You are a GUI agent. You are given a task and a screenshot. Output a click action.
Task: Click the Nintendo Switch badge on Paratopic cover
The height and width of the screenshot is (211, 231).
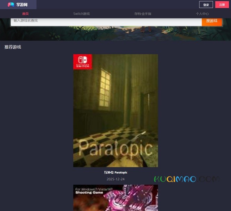click(x=83, y=62)
